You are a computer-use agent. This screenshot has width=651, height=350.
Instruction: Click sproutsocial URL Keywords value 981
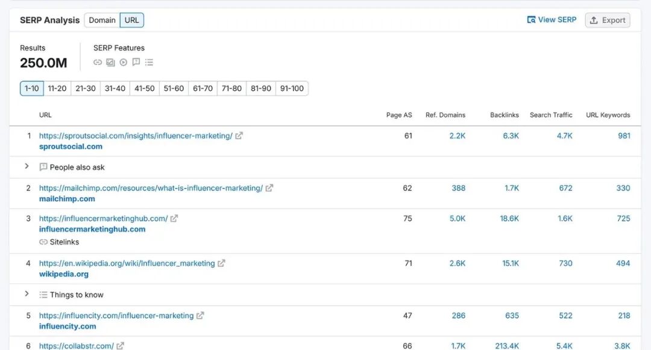point(624,136)
